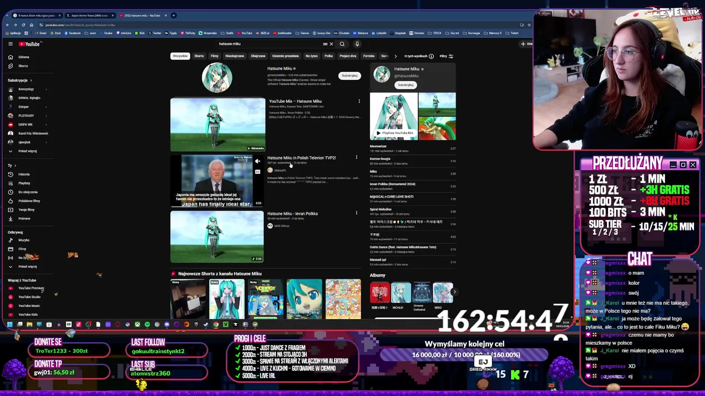Open Filtry search filters

446,56
